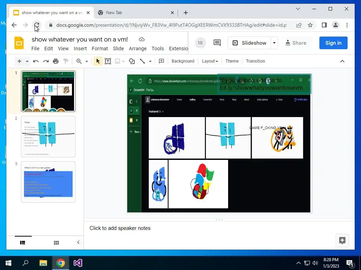Open the File menu

[x=35, y=49]
